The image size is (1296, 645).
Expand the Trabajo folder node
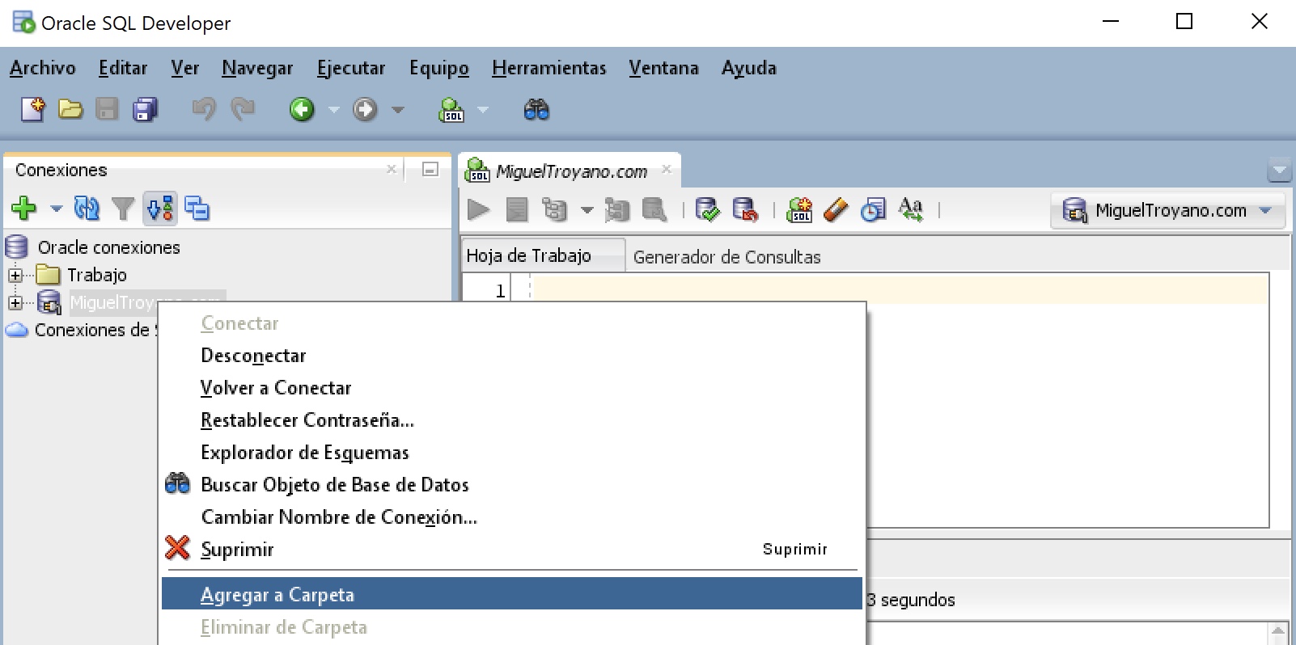(15, 275)
